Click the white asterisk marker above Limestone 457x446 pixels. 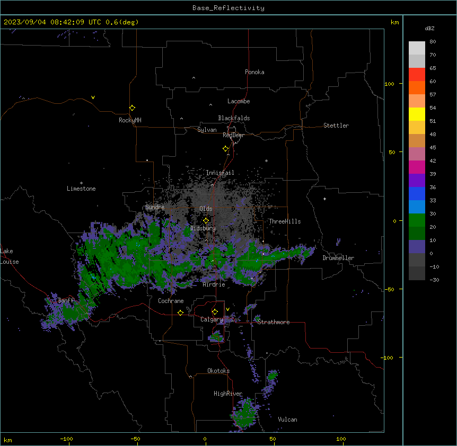tap(81, 183)
